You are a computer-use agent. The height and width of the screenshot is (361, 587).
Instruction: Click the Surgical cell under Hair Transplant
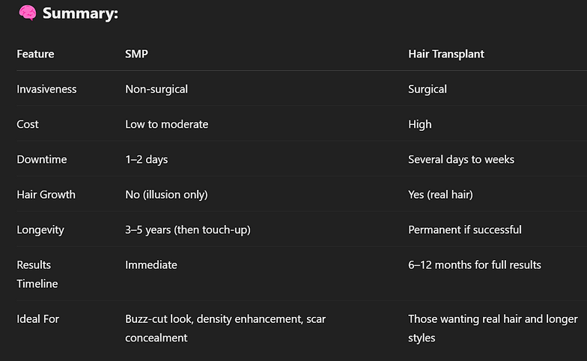click(427, 90)
